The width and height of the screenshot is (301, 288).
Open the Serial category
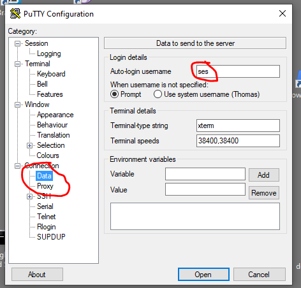(x=45, y=206)
